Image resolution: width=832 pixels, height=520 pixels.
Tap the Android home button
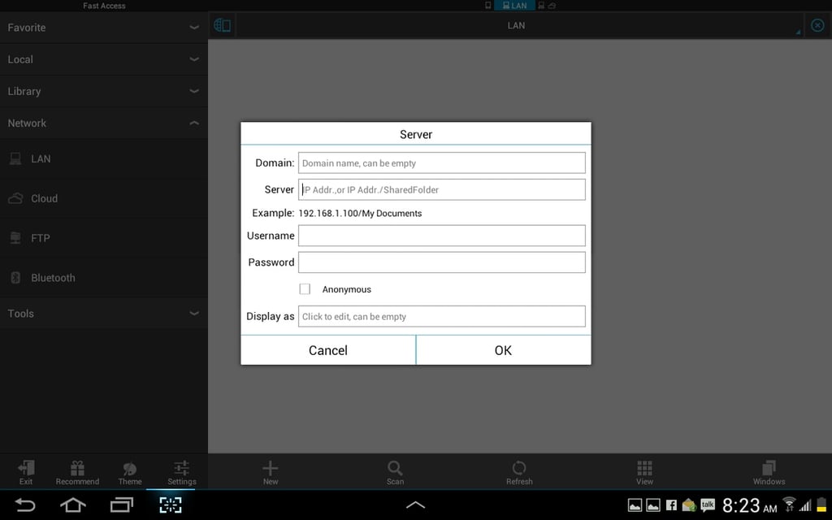(72, 505)
